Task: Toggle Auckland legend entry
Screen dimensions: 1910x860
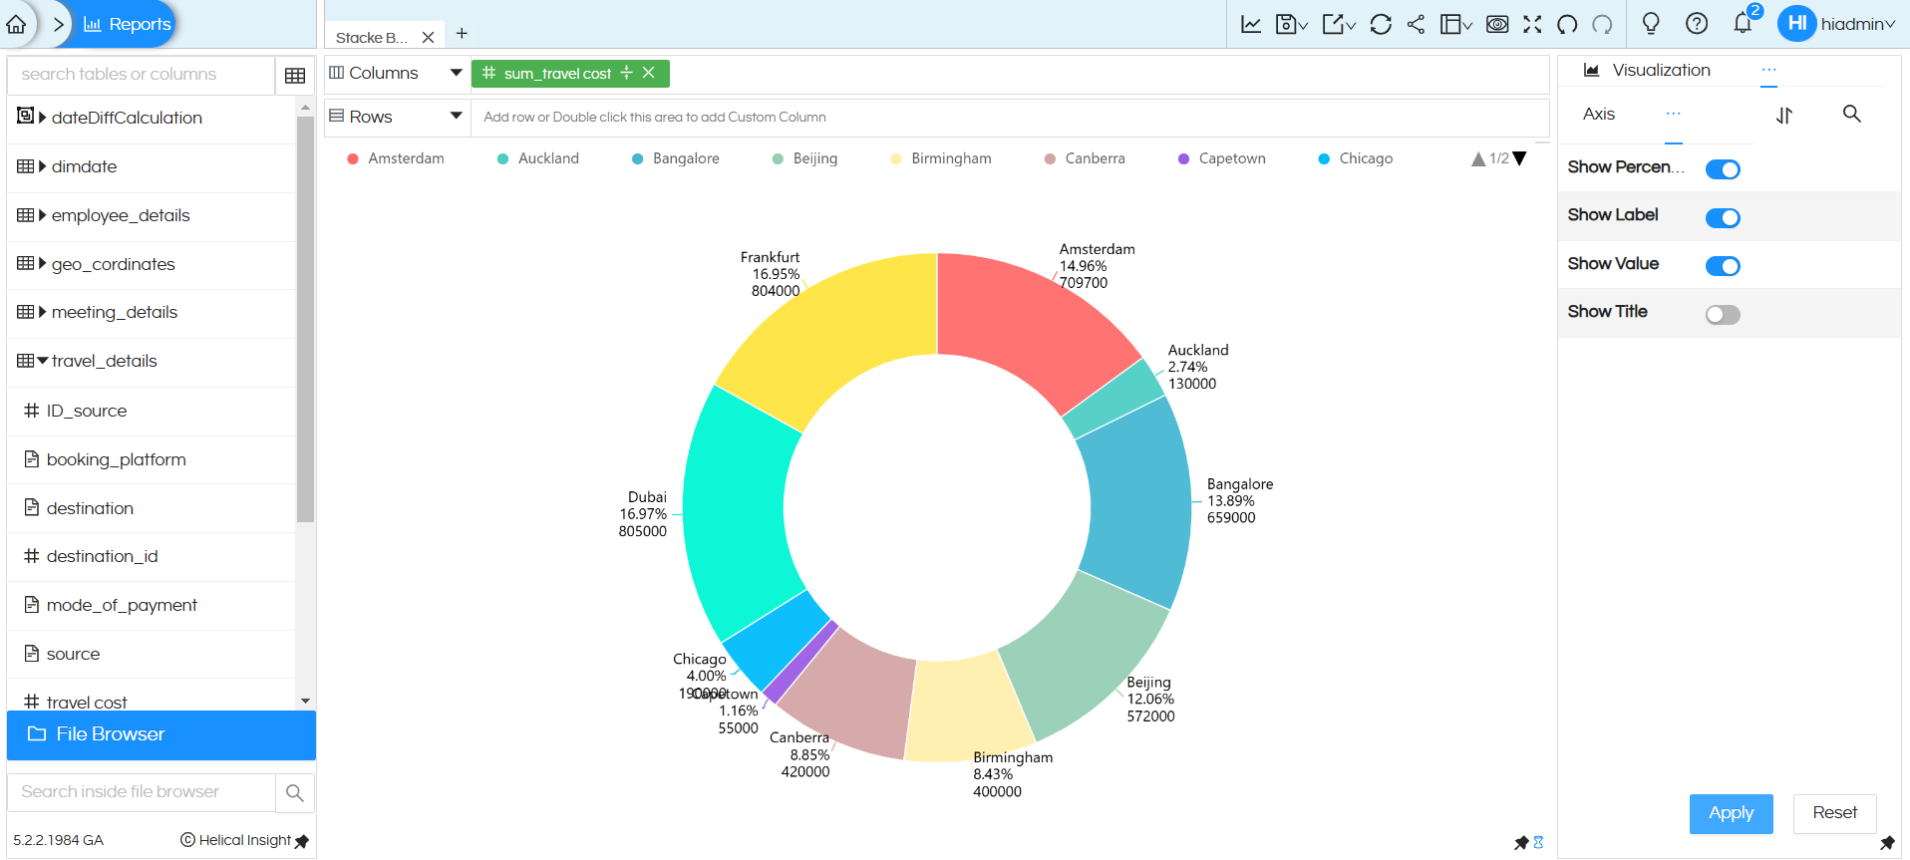Action: (x=538, y=158)
